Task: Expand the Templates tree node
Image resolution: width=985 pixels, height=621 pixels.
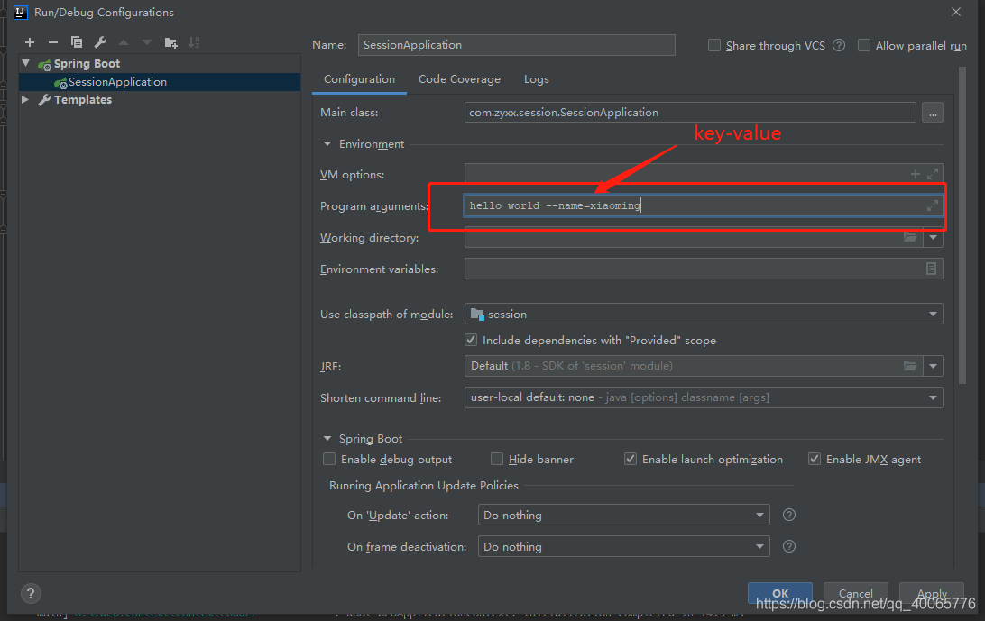Action: tap(25, 100)
